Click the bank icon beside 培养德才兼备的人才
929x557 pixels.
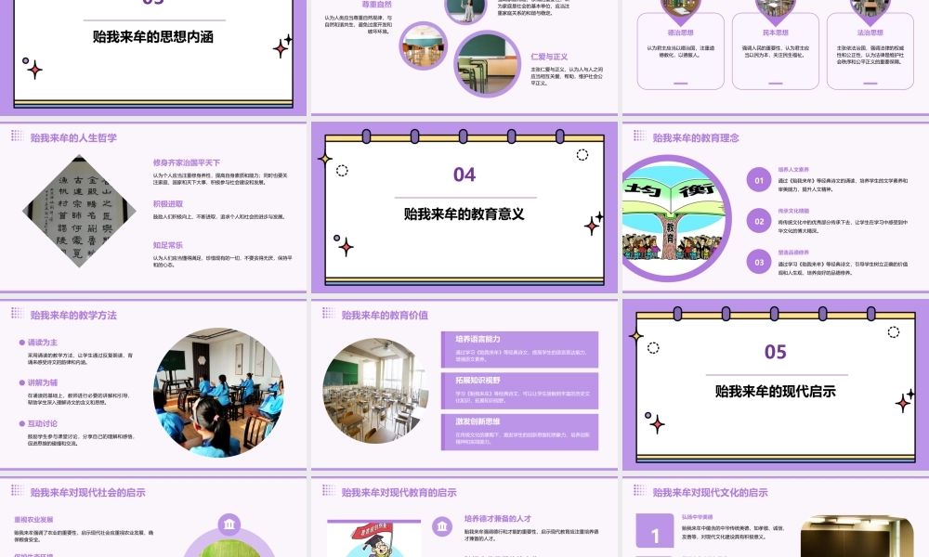(442, 526)
